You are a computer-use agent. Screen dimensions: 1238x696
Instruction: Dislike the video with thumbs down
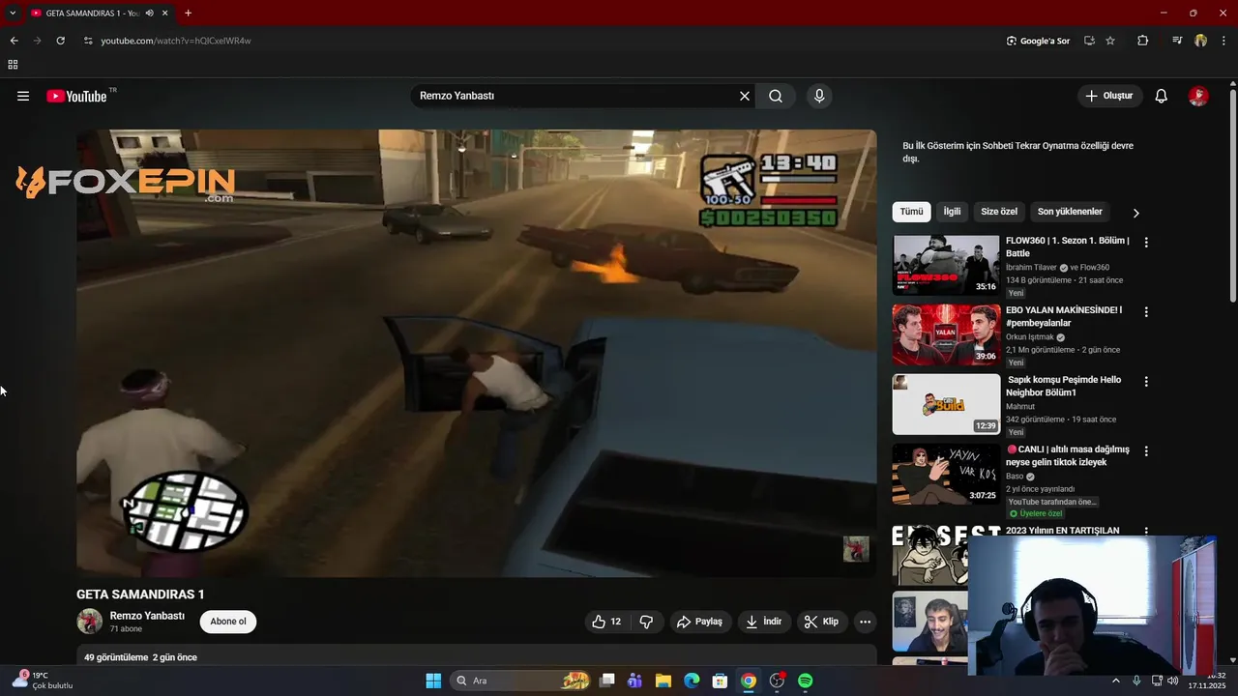647,622
